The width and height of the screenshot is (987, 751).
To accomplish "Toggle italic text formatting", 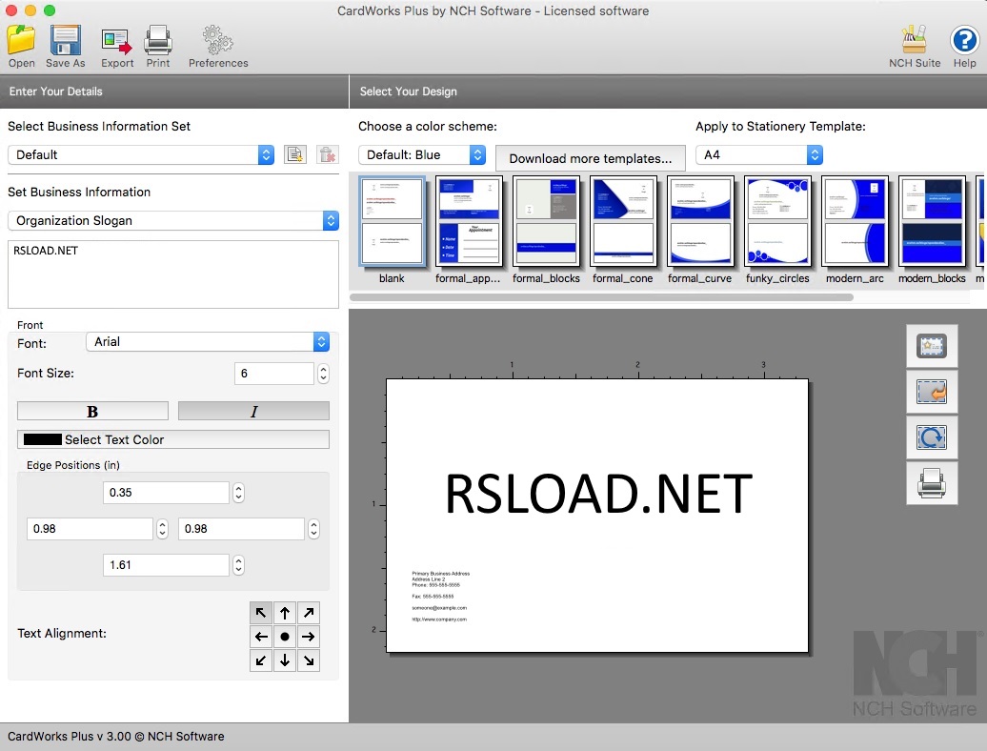I will point(253,412).
